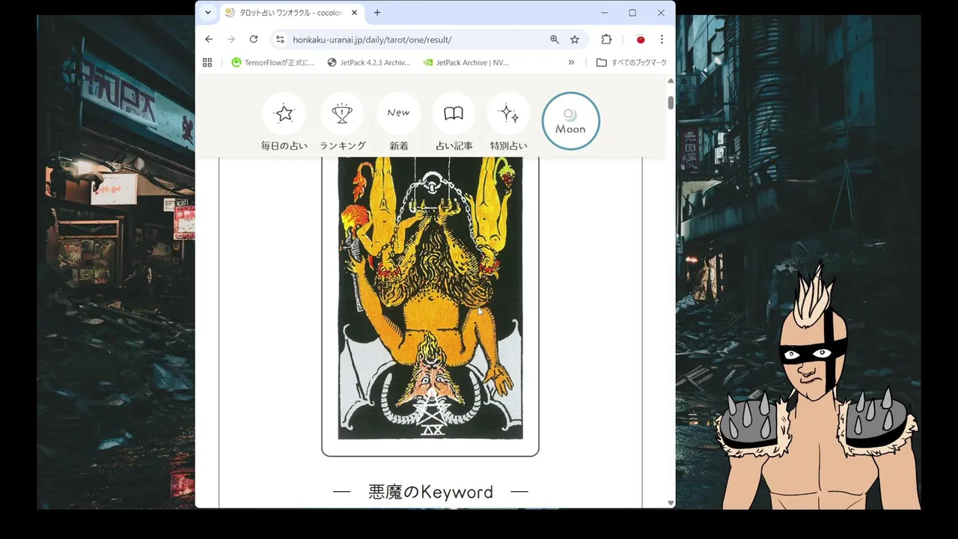958x539 pixels.
Task: Click the scrollbar down arrow
Action: (671, 503)
